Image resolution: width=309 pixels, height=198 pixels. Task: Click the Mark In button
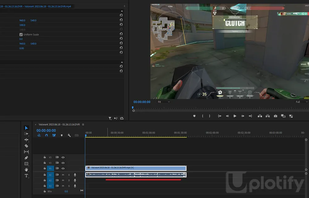pos(202,116)
